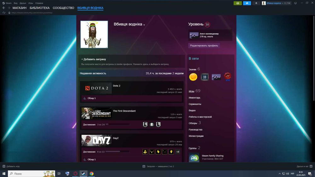Select the ВБИВЦЯ ВОДНІКА tab
Viewport: 315px width, 177px height.
coord(90,8)
